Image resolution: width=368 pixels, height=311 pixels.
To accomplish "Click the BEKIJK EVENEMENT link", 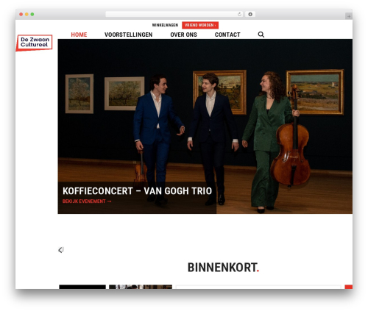I will click(x=87, y=201).
